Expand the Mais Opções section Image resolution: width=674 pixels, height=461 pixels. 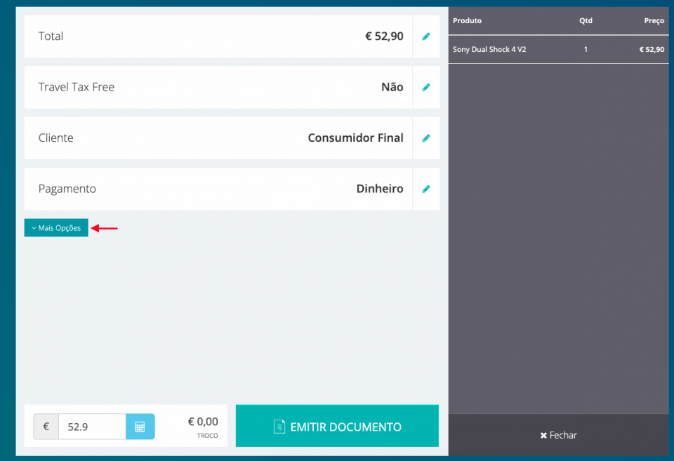pyautogui.click(x=56, y=228)
